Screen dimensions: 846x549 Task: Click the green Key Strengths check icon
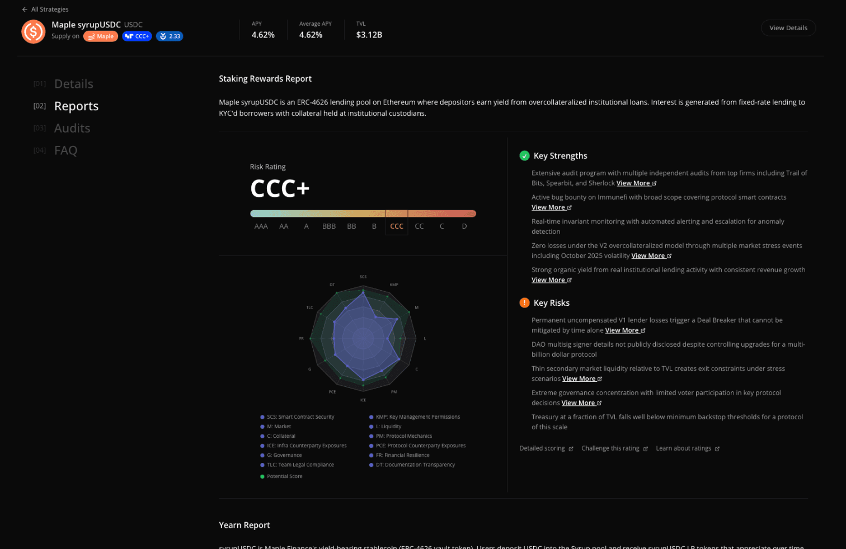pyautogui.click(x=524, y=156)
